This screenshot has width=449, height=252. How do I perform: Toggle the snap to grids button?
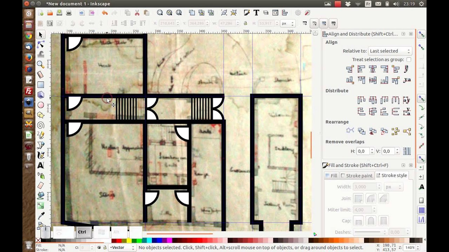421,210
